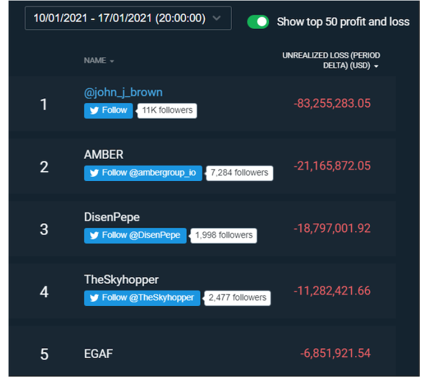Open the @john_j_brown profile link

(x=123, y=93)
